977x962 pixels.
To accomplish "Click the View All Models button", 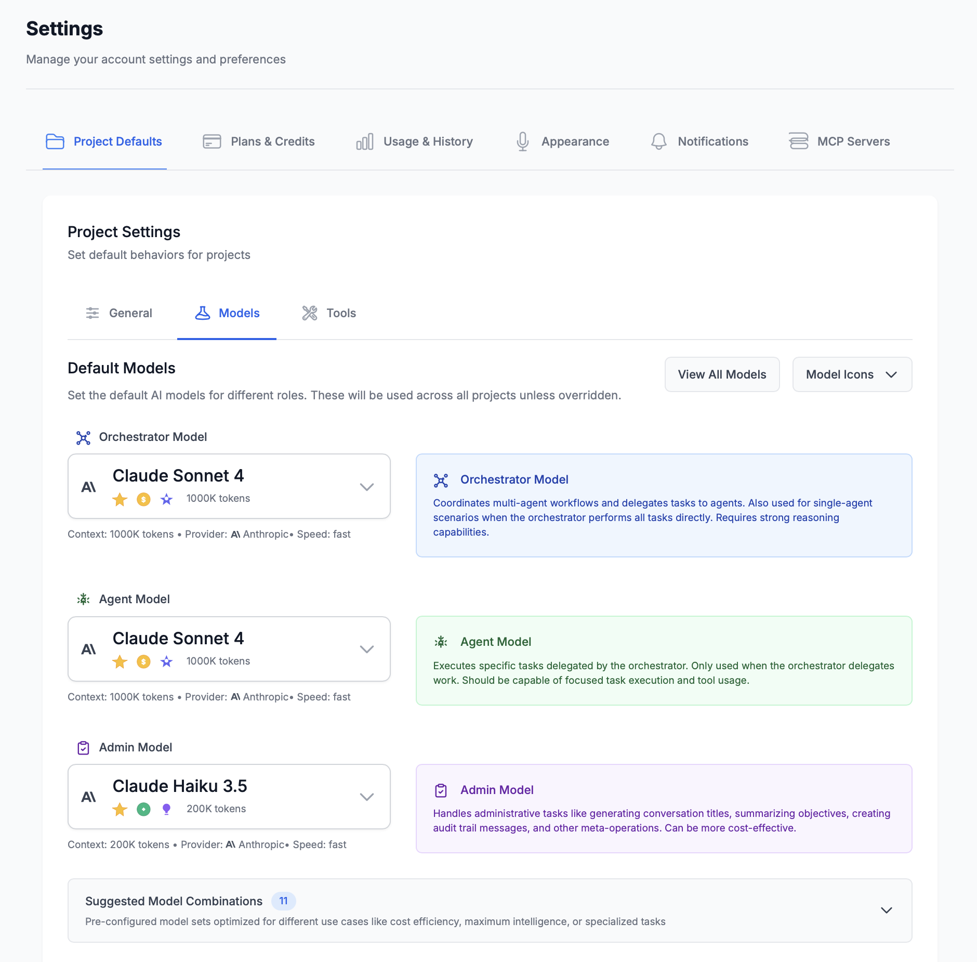I will (x=722, y=374).
